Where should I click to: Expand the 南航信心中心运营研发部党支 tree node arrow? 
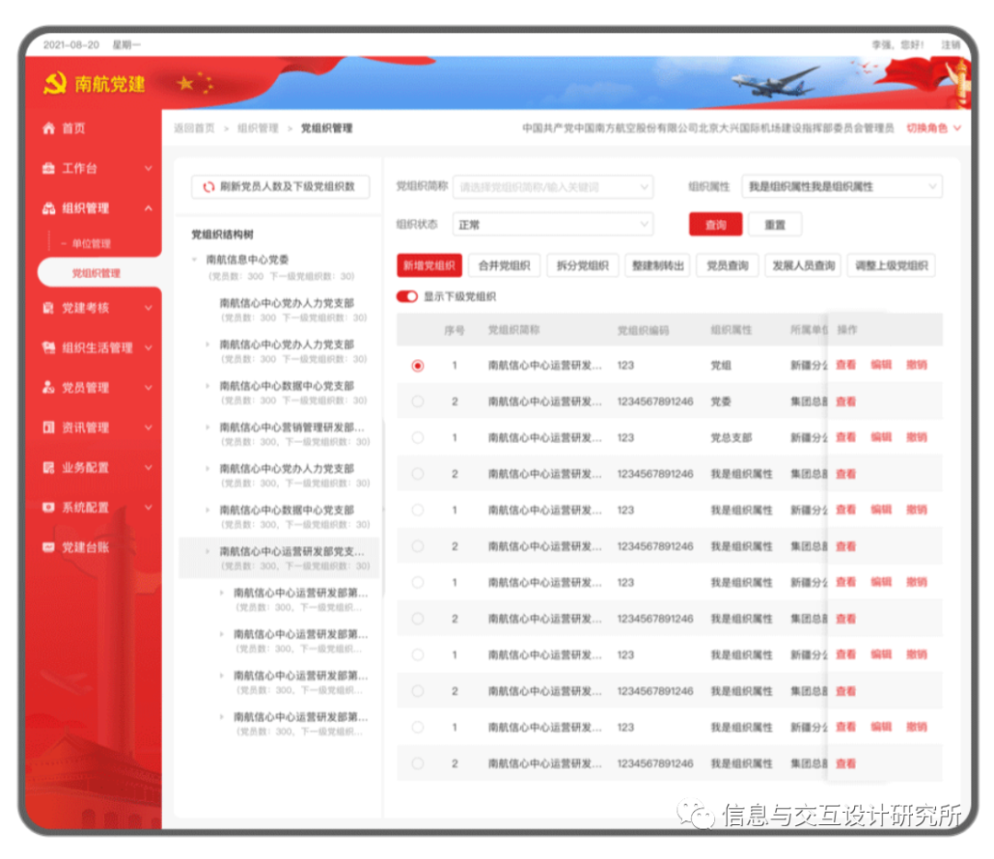pos(208,551)
